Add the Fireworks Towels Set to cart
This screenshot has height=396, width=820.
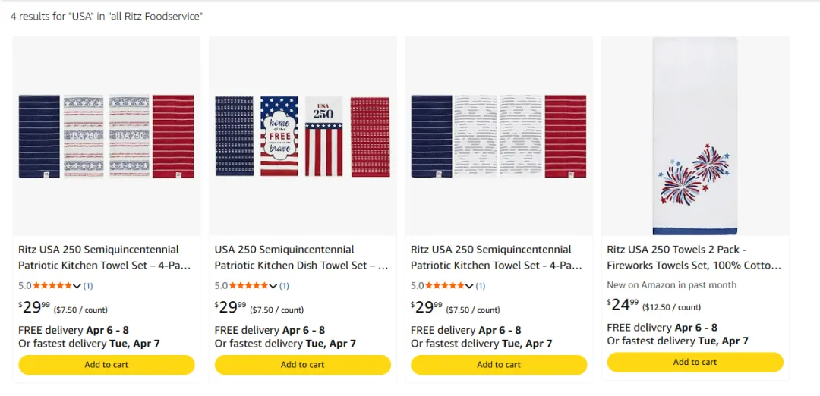[x=695, y=363]
